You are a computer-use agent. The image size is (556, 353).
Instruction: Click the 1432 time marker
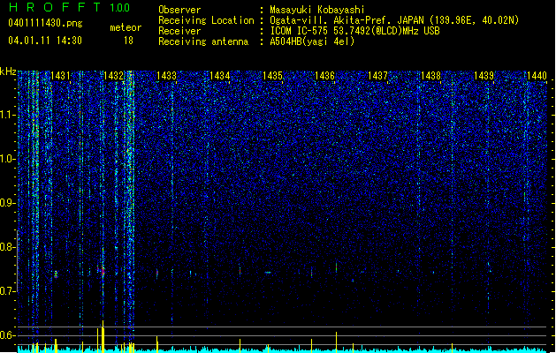point(113,76)
